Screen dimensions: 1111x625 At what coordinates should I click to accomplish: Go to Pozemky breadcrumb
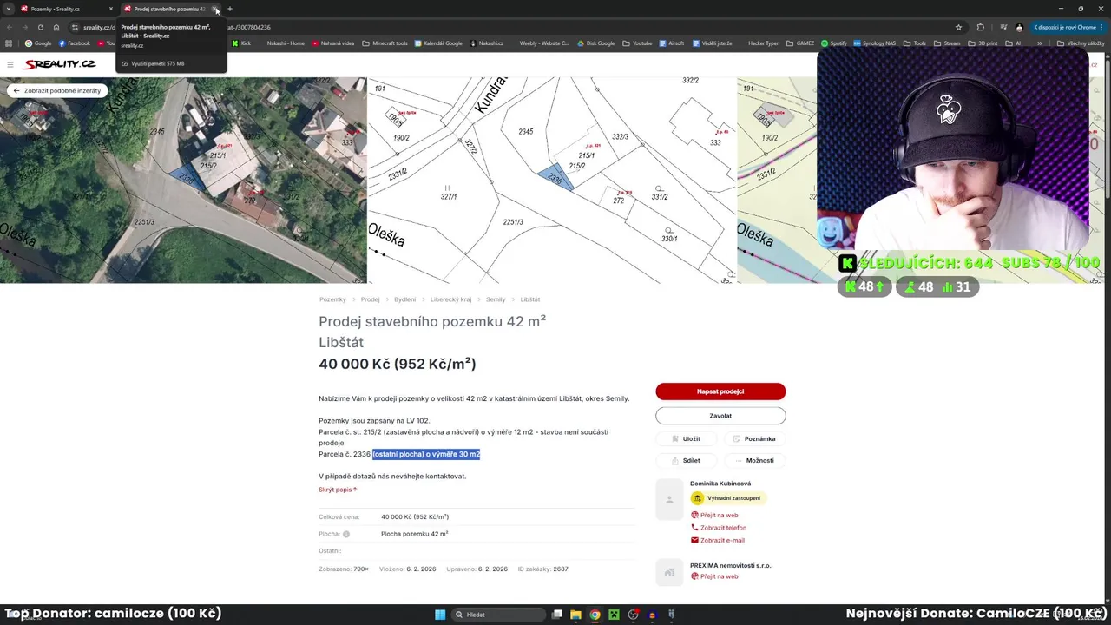click(x=332, y=299)
